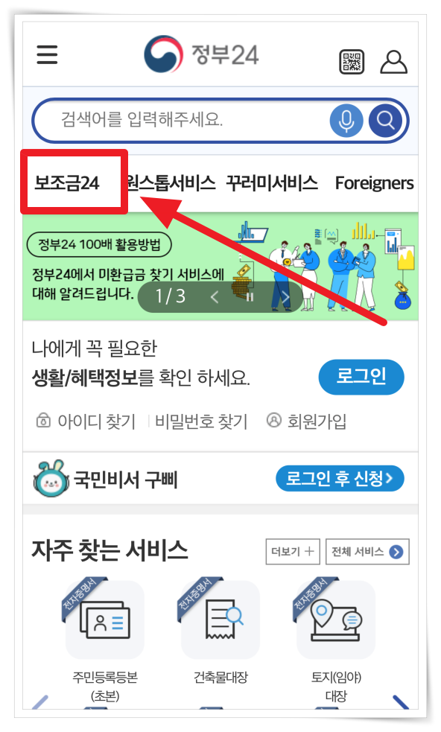Expand 더보기 plus for frequent services
This screenshot has height=732, width=441.
coord(293,552)
